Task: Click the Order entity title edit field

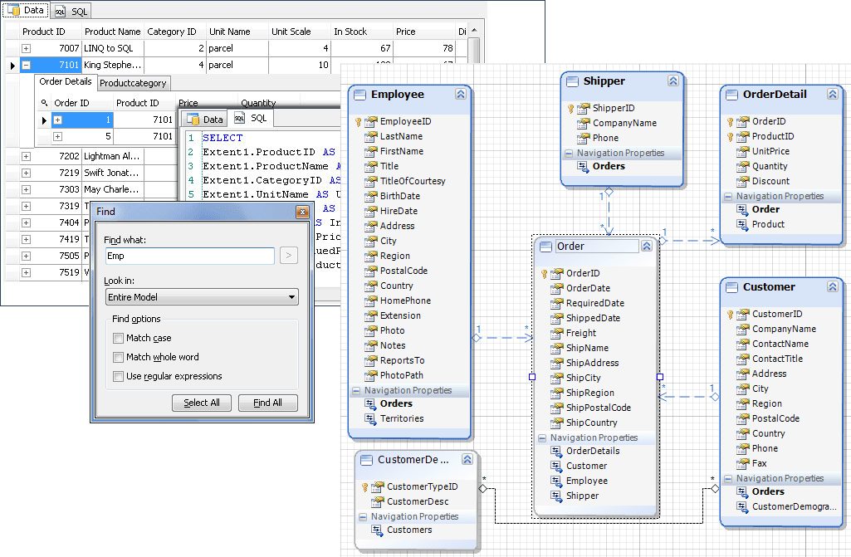Action: pyautogui.click(x=597, y=247)
